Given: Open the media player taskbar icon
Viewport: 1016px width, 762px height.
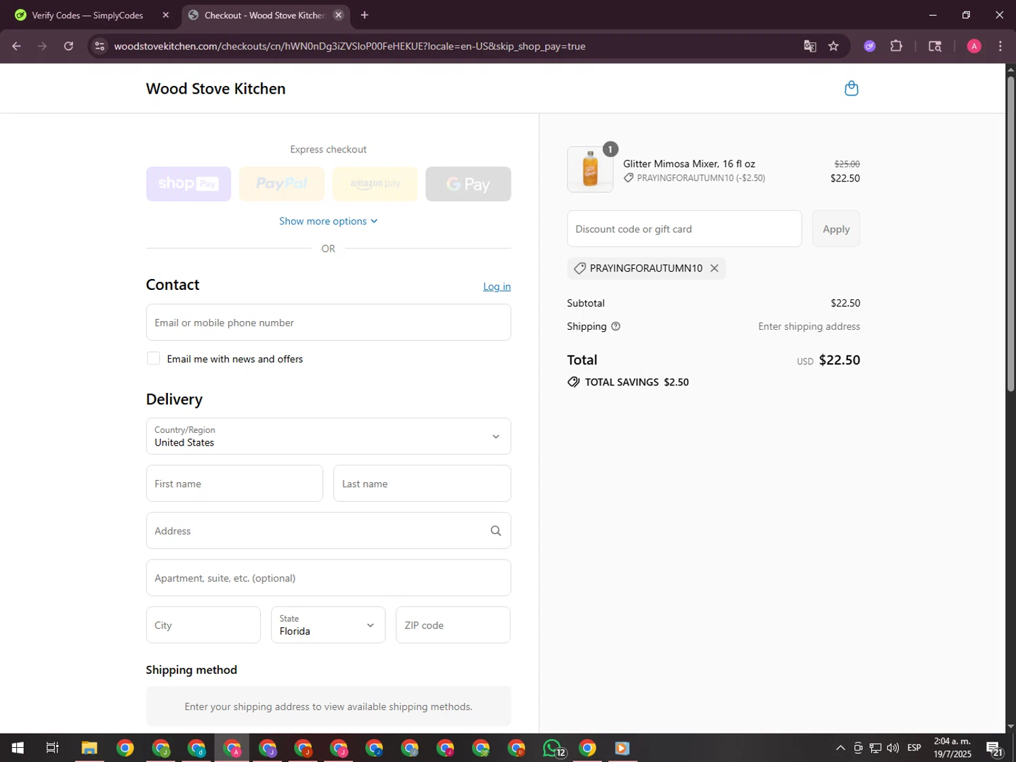Looking at the screenshot, I should coord(622,748).
